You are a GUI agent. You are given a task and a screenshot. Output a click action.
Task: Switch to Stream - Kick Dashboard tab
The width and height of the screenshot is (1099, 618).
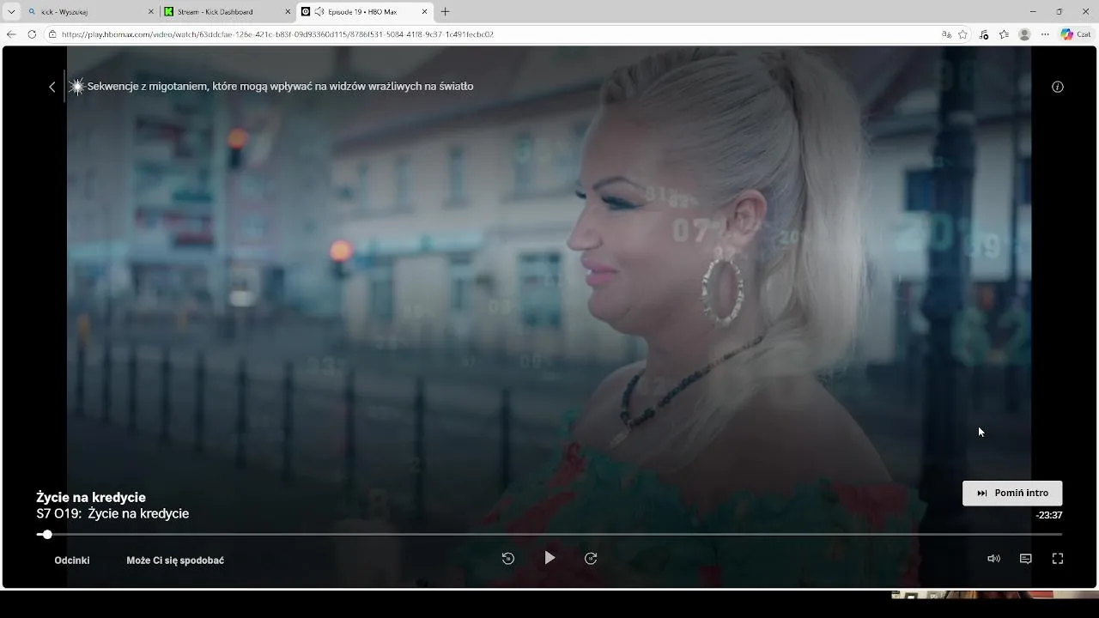click(x=227, y=12)
